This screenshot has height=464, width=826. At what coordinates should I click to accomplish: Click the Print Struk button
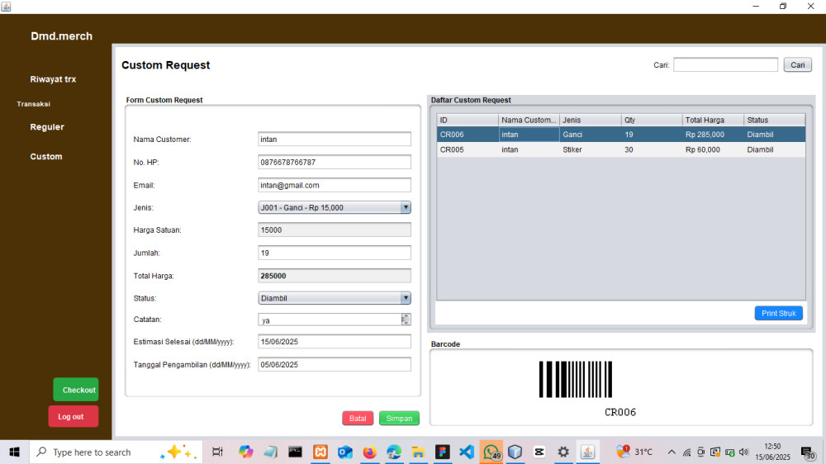[x=779, y=314]
